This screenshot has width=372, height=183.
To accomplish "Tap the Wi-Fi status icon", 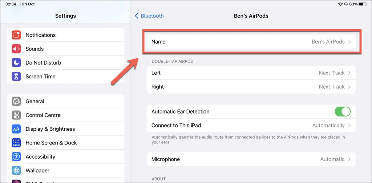I will click(340, 4).
